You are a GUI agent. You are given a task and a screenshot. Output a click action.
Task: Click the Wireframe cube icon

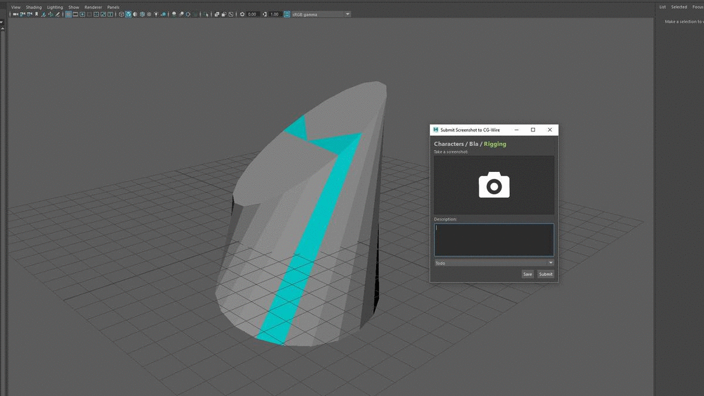[121, 14]
